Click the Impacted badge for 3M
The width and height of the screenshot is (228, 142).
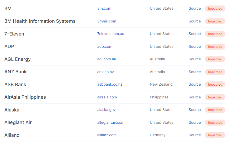point(215,9)
